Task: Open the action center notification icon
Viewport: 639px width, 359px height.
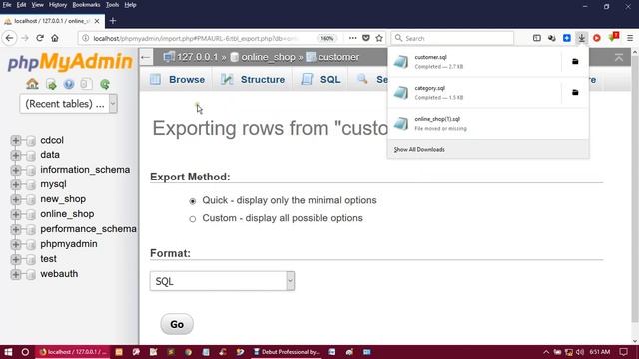Action: (623, 352)
